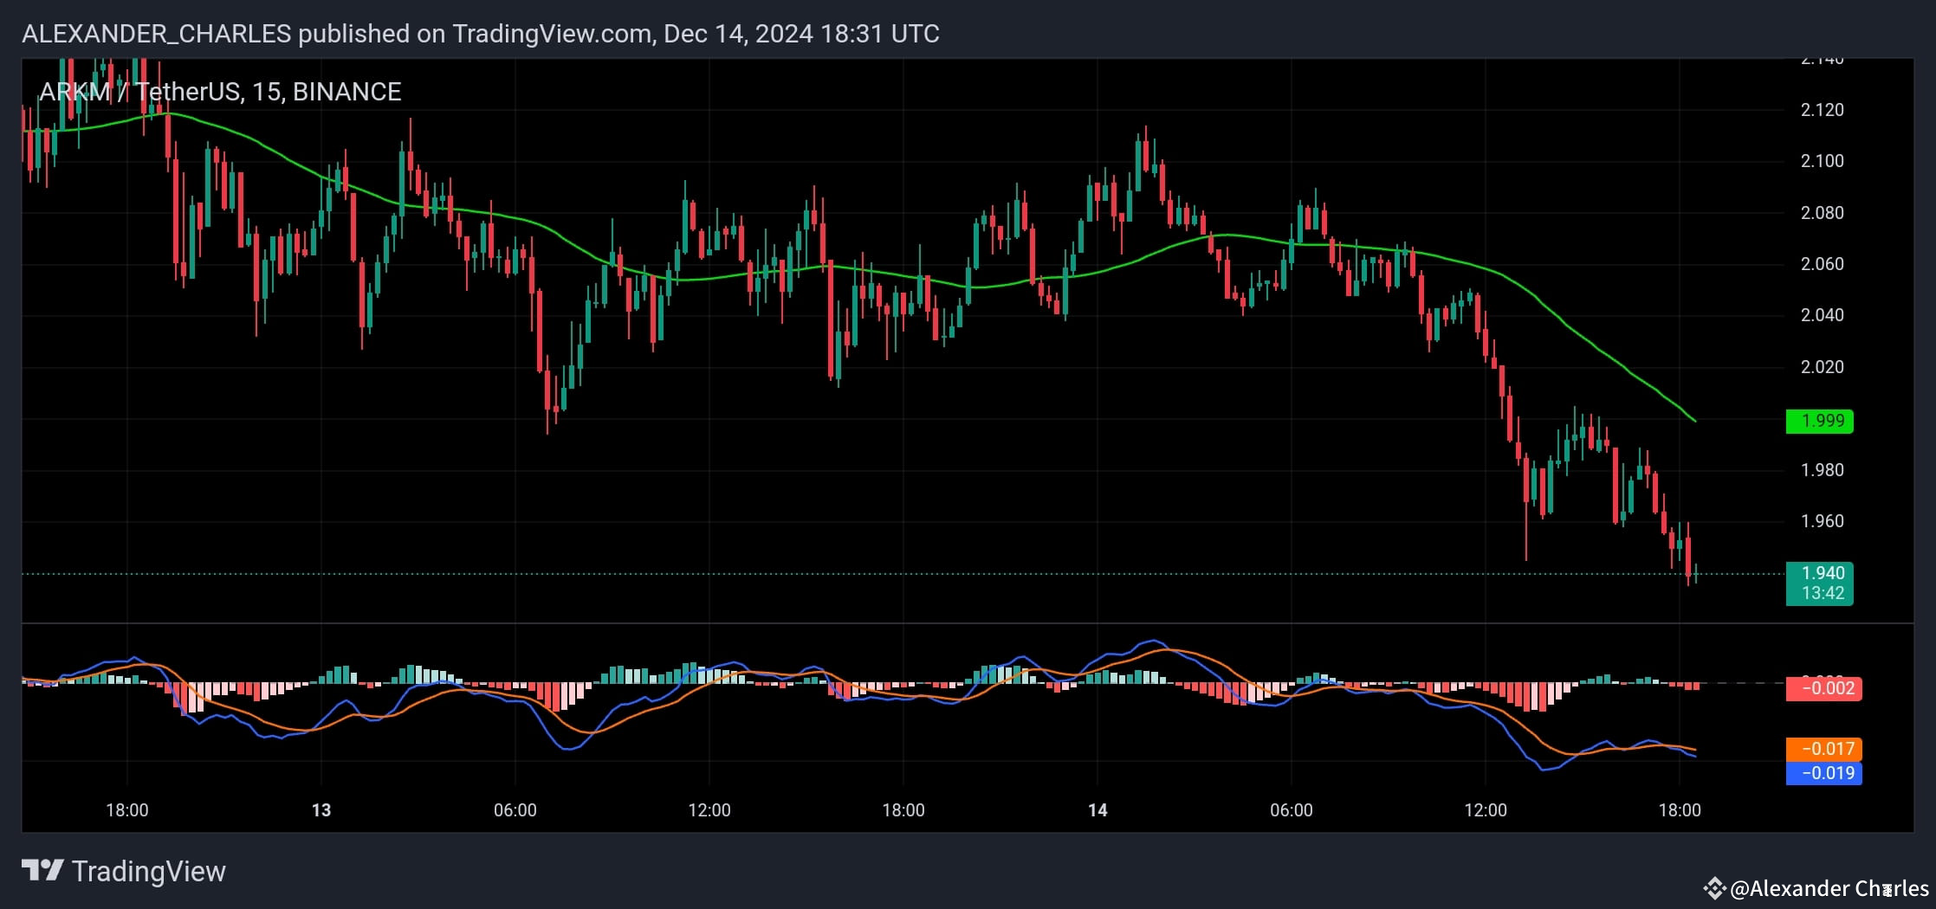Select the ARKM ticker symbol in legend
This screenshot has width=1936, height=909.
[x=74, y=91]
